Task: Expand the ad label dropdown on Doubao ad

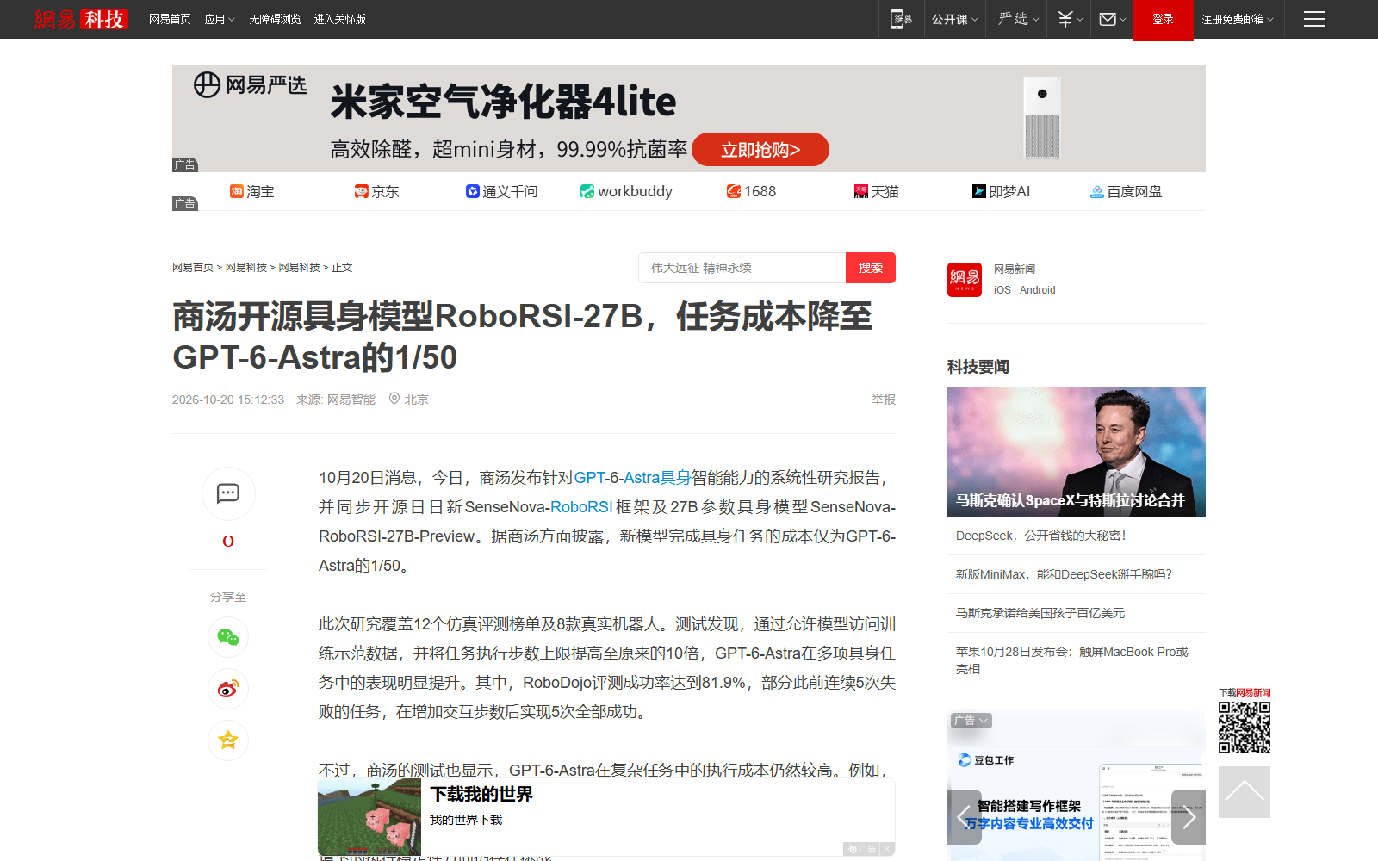Action: 971,721
